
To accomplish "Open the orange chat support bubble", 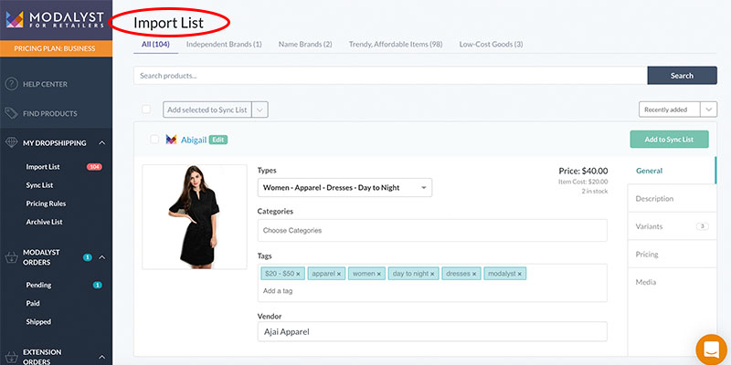I will (x=711, y=349).
